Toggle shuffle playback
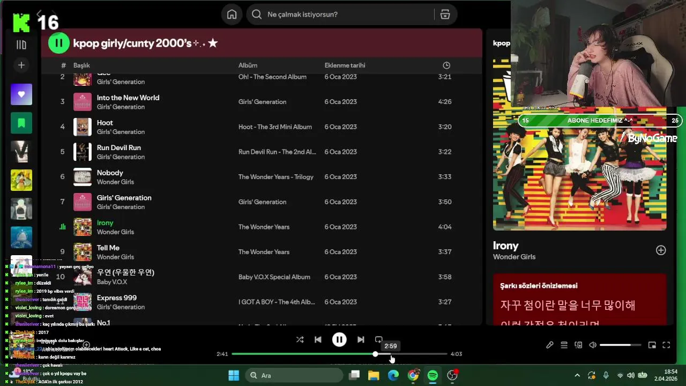The image size is (686, 386). click(x=300, y=340)
